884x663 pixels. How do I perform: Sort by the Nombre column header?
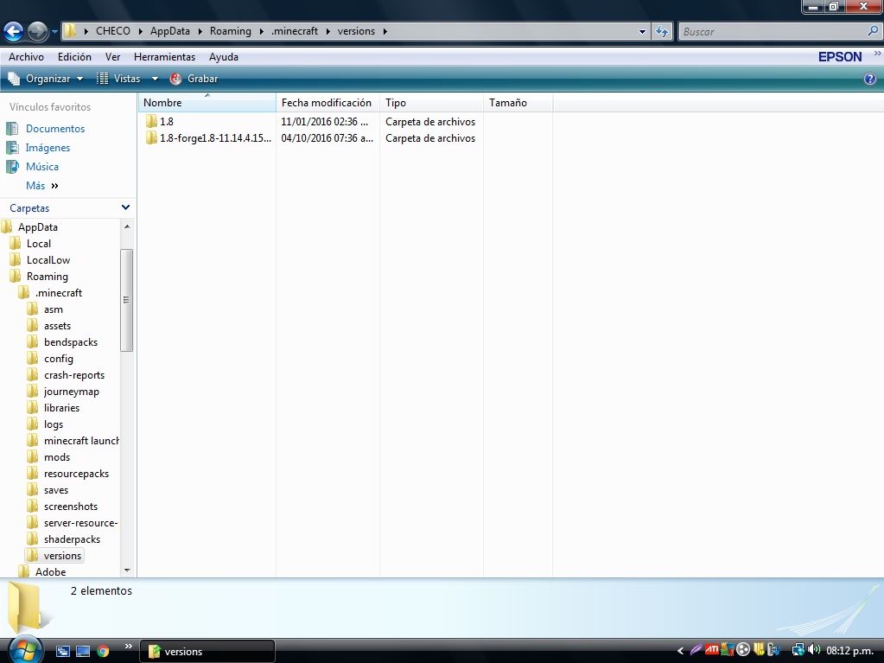coord(207,103)
